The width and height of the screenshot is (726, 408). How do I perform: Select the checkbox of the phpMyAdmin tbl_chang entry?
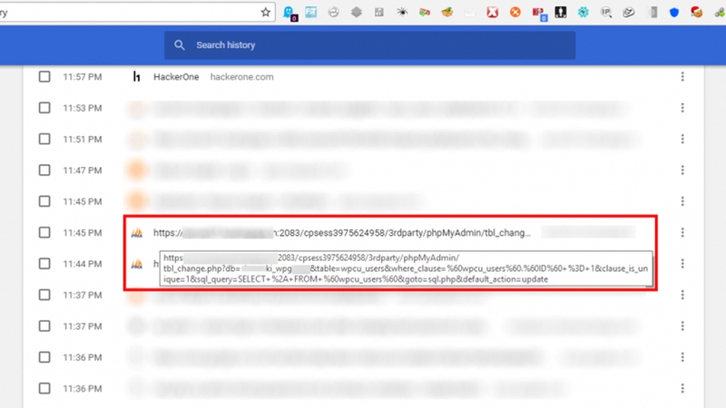tap(44, 232)
